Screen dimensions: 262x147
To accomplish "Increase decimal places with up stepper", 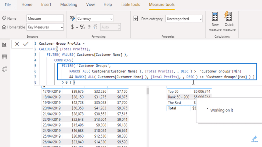I will 119,25.
